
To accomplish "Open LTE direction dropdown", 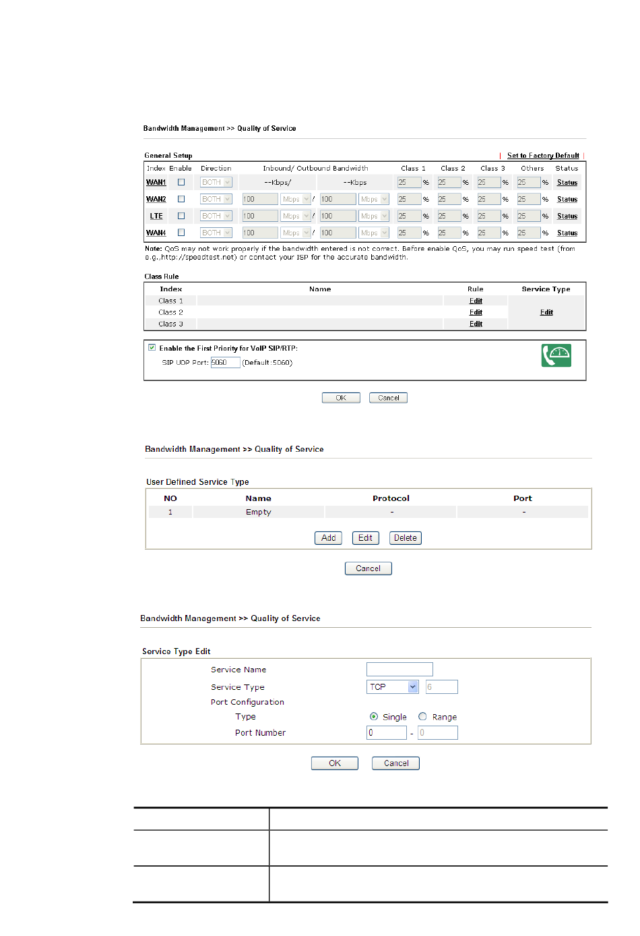I will [216, 216].
